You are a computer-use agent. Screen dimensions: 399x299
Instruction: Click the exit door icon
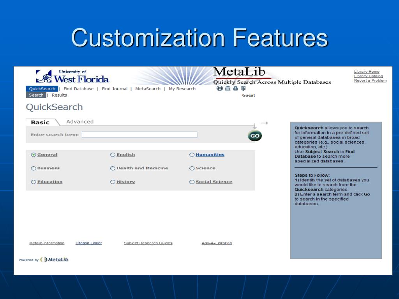click(243, 88)
